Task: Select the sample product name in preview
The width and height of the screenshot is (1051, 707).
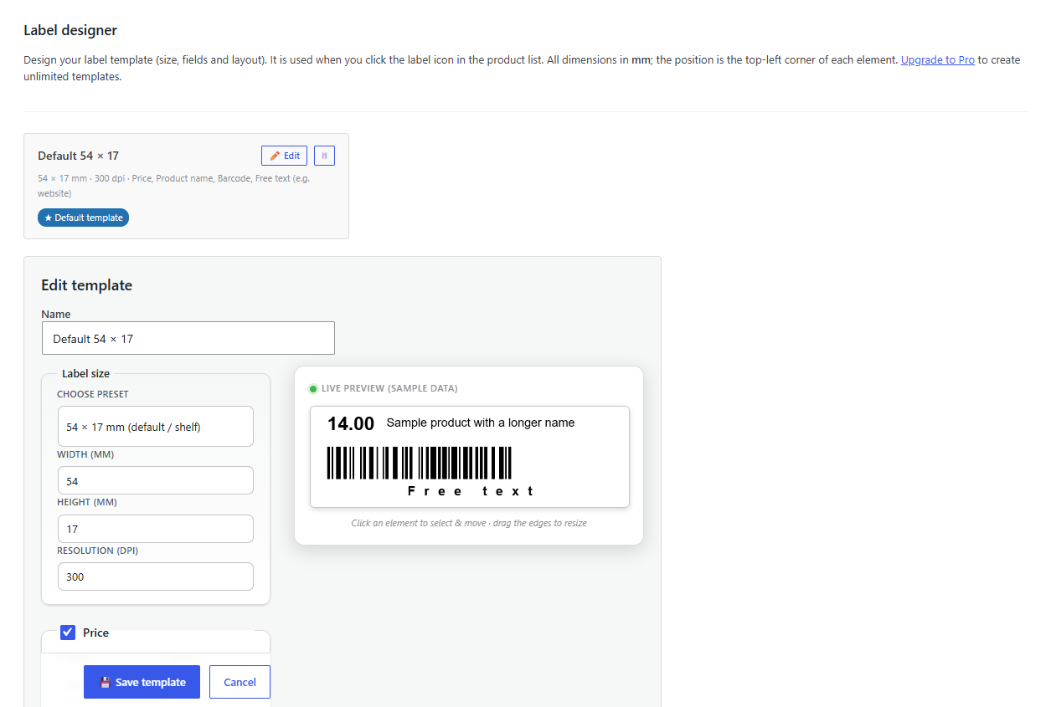Action: pyautogui.click(x=481, y=423)
